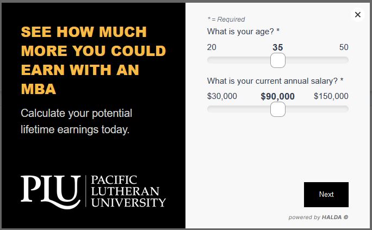Click the "See how much more" MBA headline
372x230 pixels.
pos(94,60)
